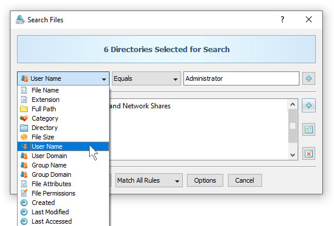Choose Extension in the dropdown list
This screenshot has width=334, height=226.
[63, 100]
